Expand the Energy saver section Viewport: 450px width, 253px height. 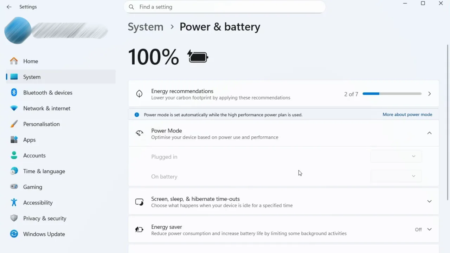429,229
